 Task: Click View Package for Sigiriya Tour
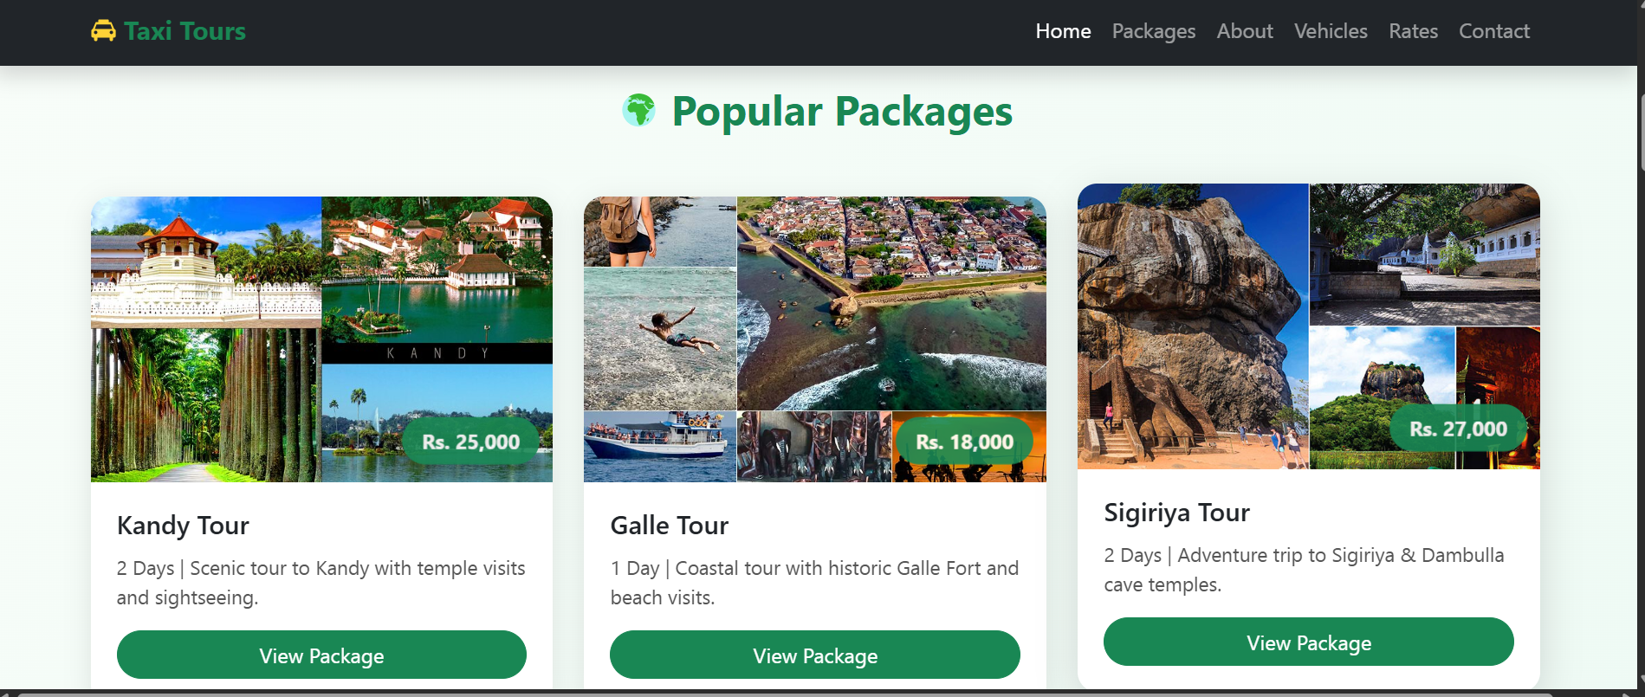click(1308, 642)
